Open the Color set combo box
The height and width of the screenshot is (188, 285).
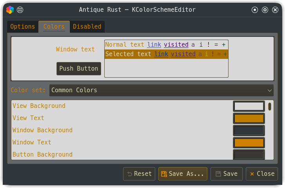pos(161,90)
